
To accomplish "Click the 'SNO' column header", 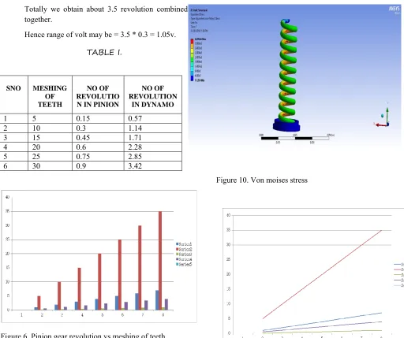I will point(13,88).
